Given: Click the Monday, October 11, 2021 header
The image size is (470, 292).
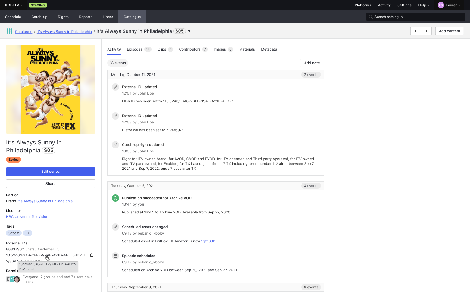Looking at the screenshot, I should coord(216,75).
